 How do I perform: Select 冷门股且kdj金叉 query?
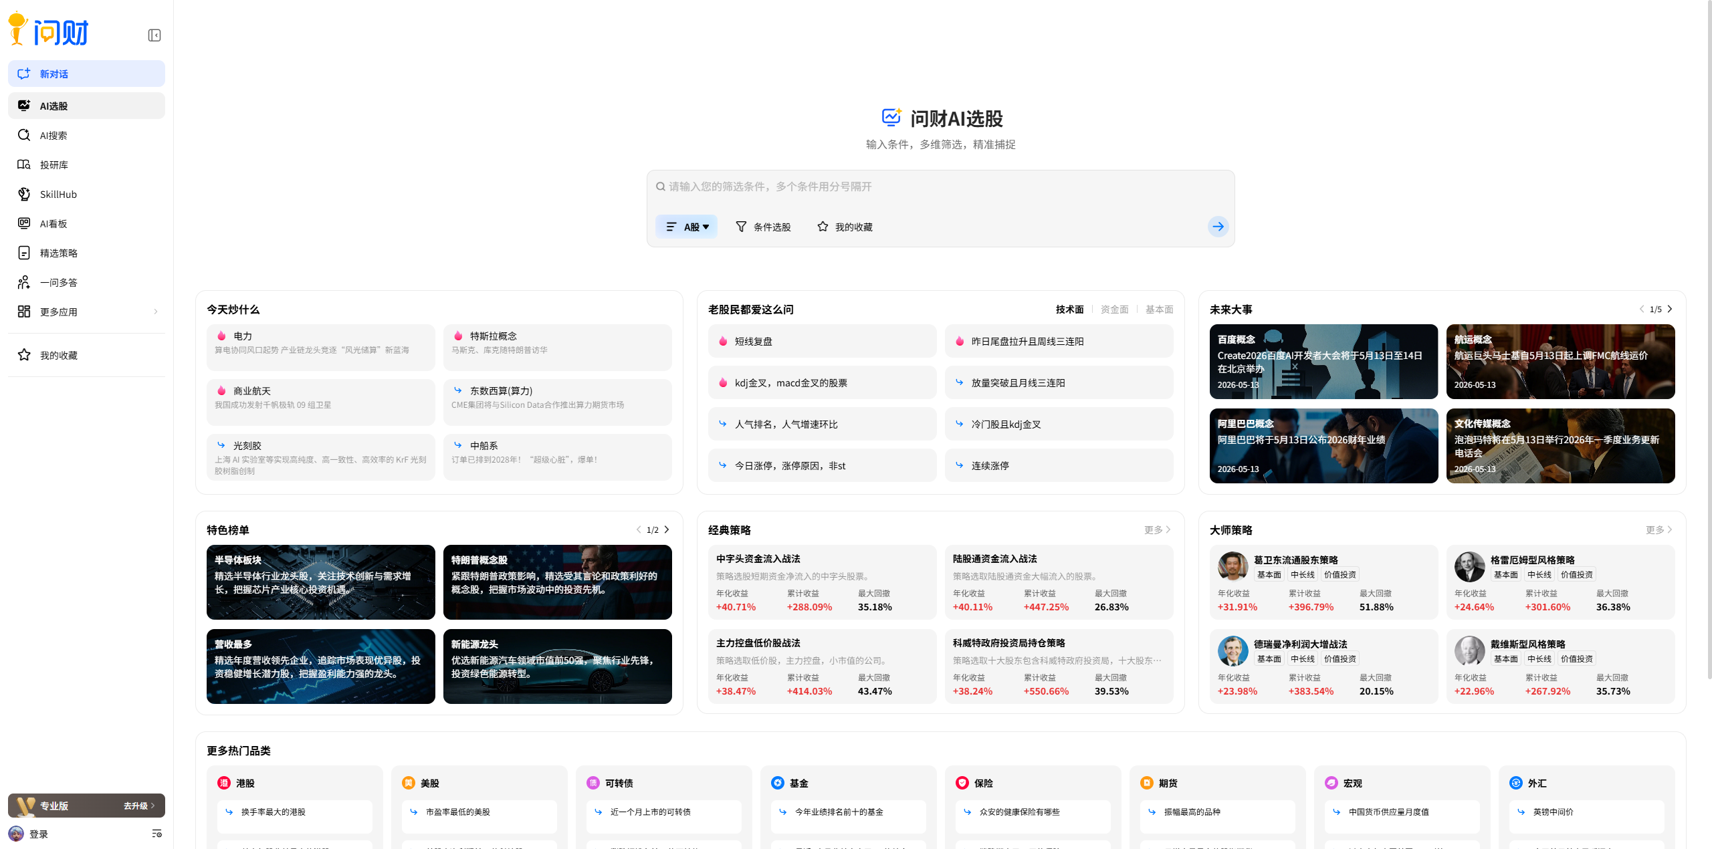(1059, 424)
